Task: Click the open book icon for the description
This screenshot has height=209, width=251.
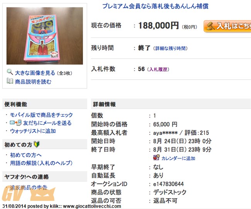Action: 10,81
